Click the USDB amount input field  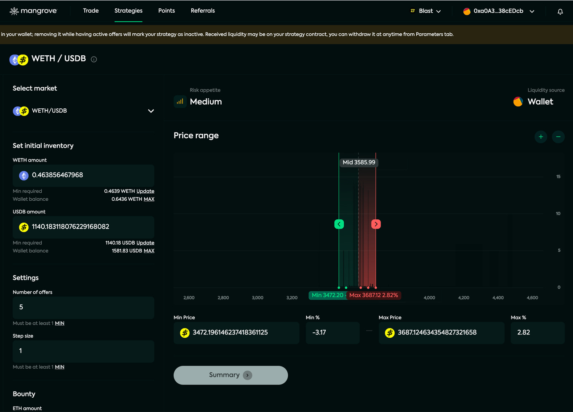coord(83,227)
